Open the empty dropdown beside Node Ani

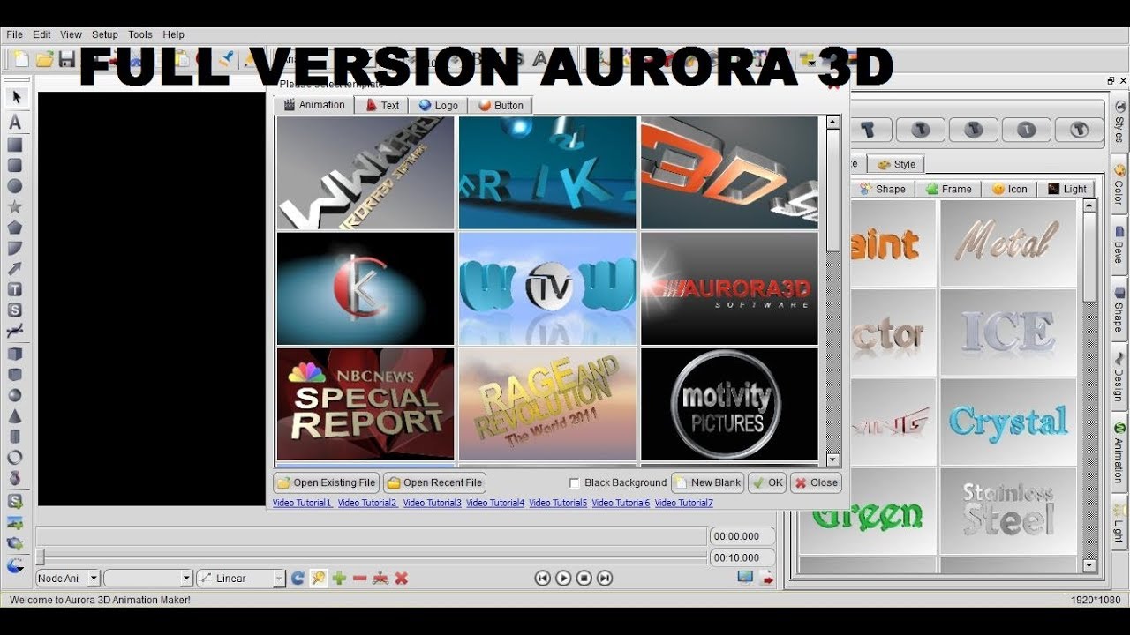147,578
